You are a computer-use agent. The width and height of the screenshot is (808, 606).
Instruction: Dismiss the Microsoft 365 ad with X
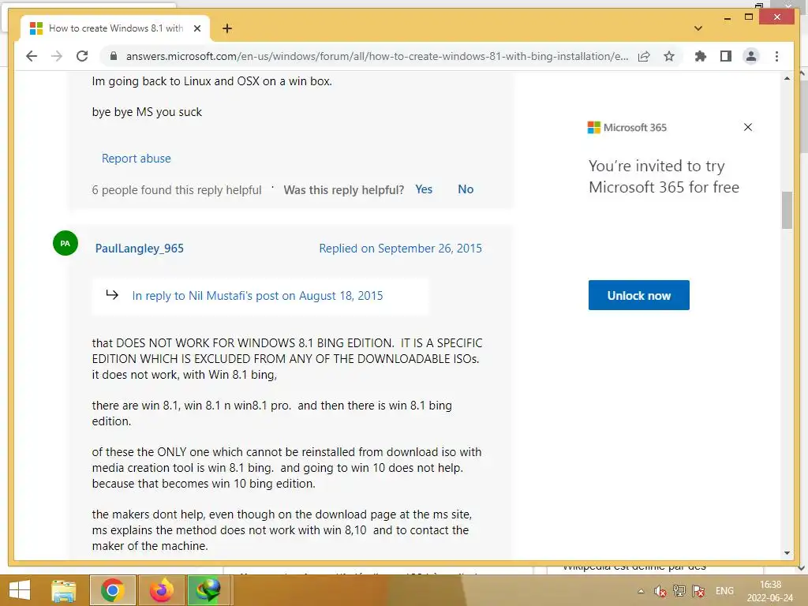pyautogui.click(x=748, y=127)
